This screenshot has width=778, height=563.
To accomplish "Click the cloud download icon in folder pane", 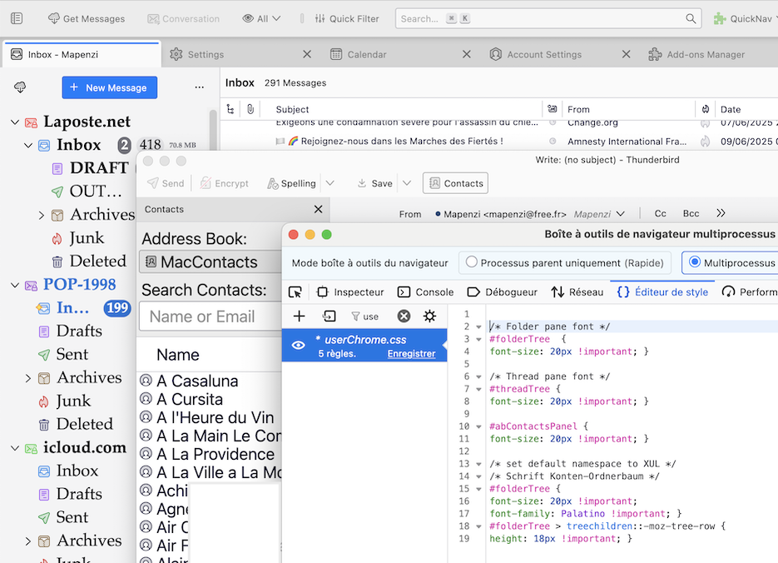I will [x=20, y=87].
